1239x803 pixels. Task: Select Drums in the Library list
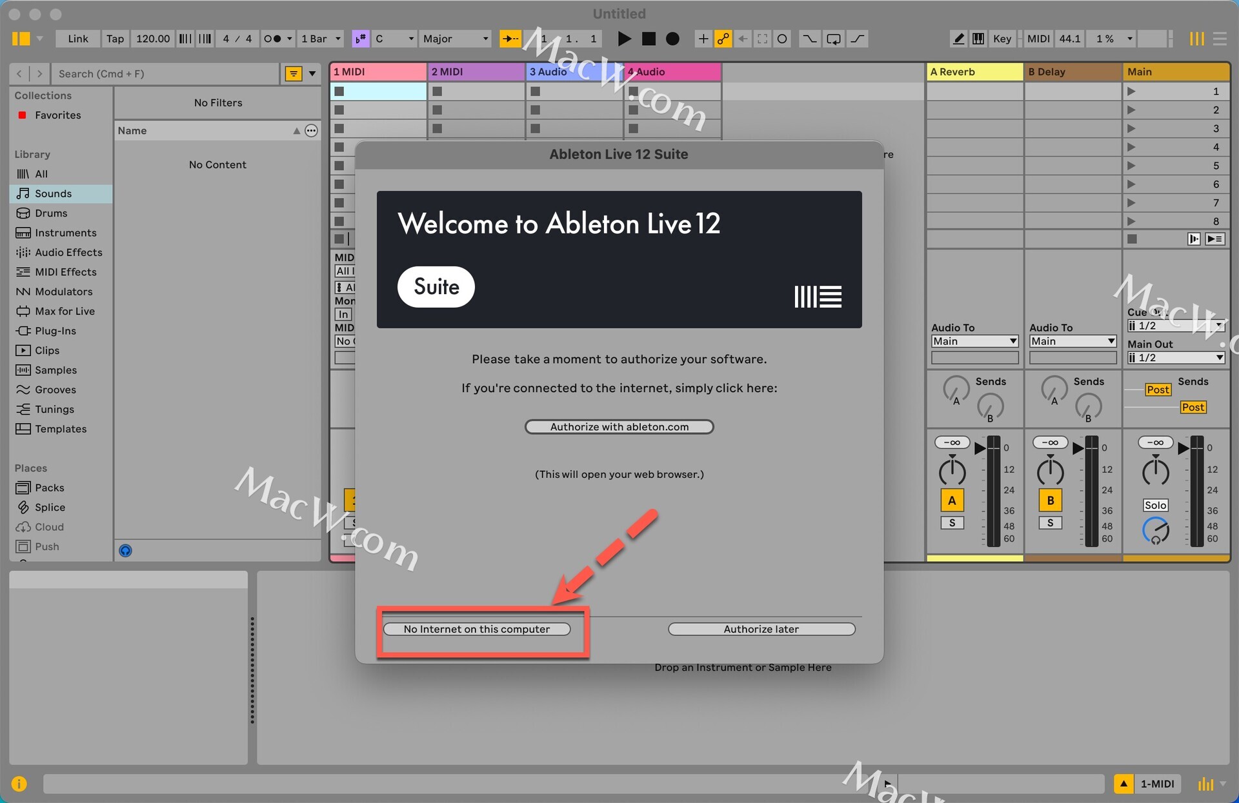pos(51,213)
